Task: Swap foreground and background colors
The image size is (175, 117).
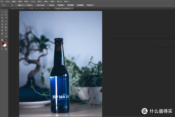Action: [6, 42]
